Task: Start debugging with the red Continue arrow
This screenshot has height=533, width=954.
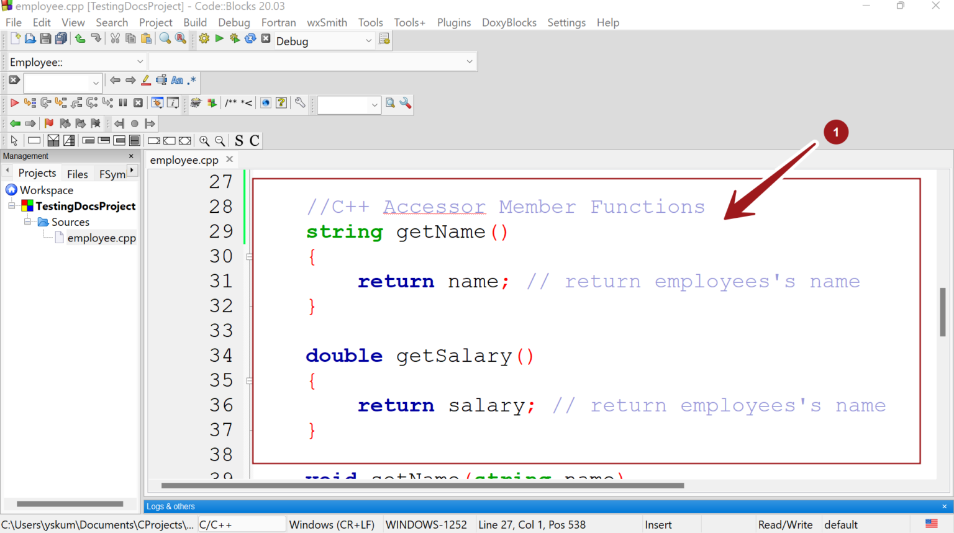Action: tap(14, 103)
